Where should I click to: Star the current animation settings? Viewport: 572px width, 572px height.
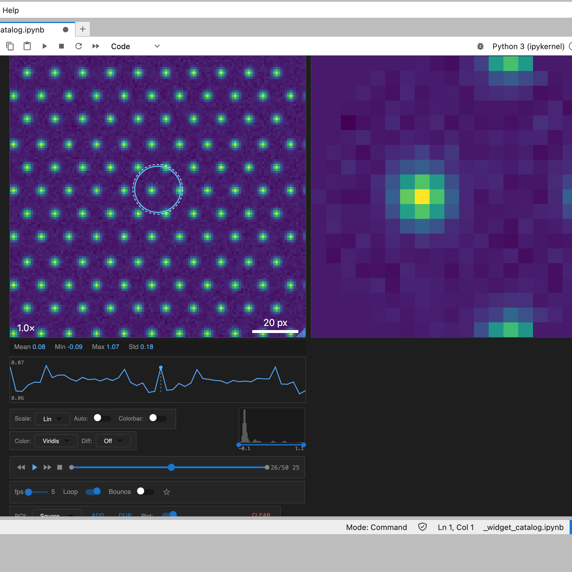pyautogui.click(x=166, y=492)
